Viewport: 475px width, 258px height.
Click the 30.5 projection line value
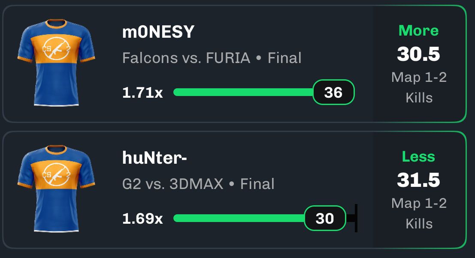coord(419,54)
